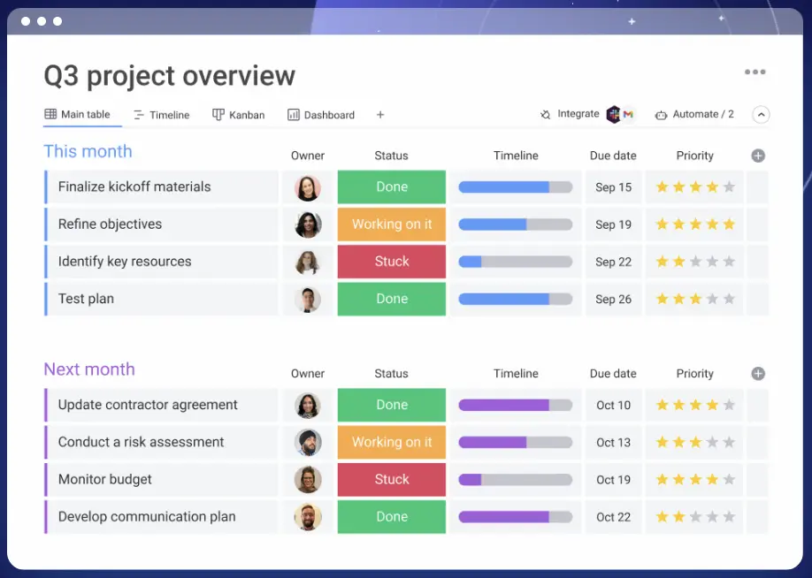Change Working on it status of risk assessment
The height and width of the screenshot is (578, 812).
pyautogui.click(x=392, y=442)
